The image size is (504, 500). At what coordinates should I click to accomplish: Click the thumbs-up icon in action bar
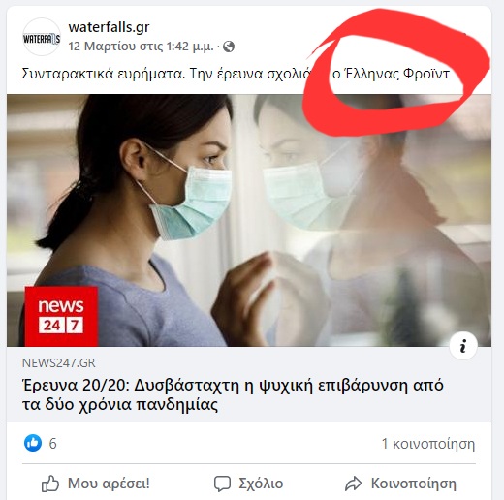click(50, 484)
